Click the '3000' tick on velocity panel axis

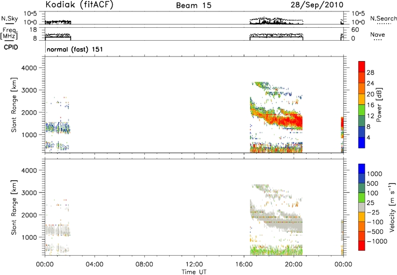click(x=29, y=193)
